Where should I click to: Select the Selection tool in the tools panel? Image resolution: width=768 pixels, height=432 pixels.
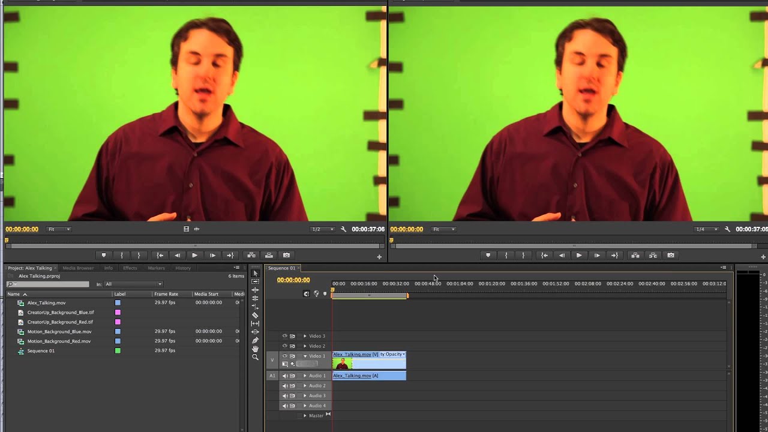255,273
